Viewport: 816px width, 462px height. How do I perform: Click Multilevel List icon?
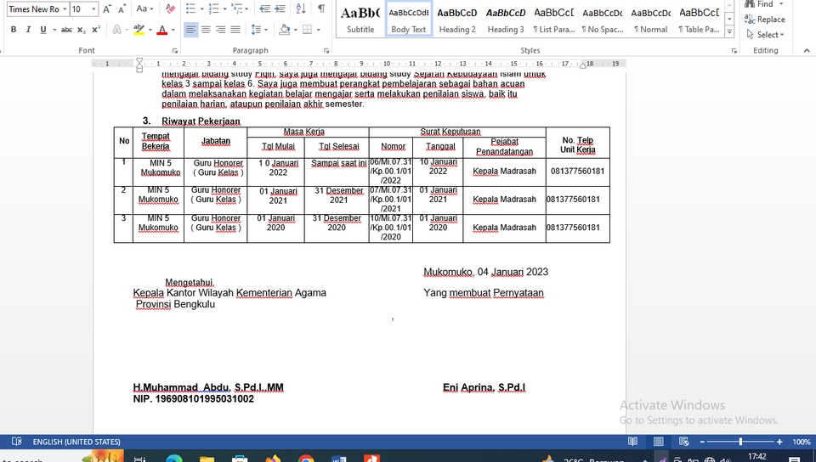click(237, 8)
